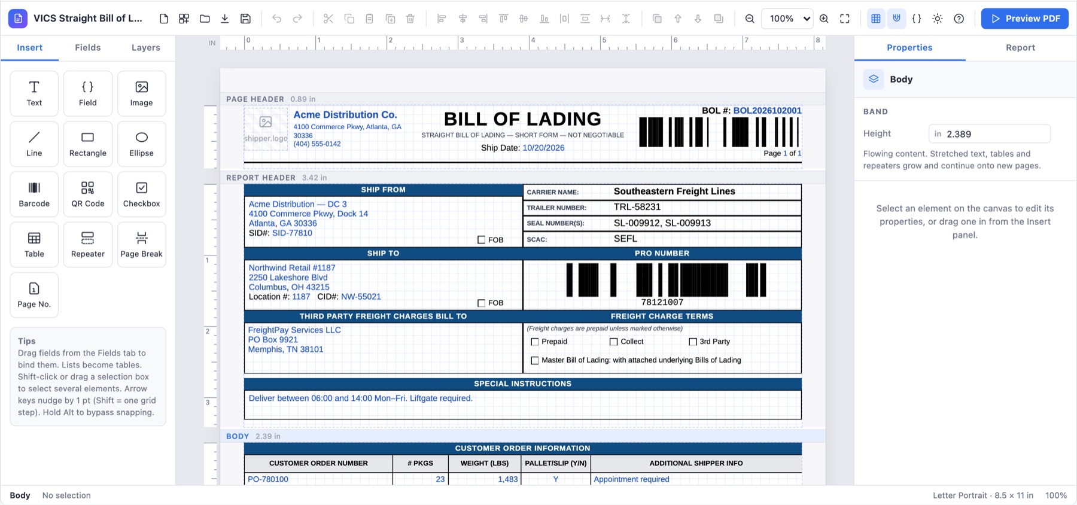
Task: Open the Report tab
Action: pos(1020,48)
